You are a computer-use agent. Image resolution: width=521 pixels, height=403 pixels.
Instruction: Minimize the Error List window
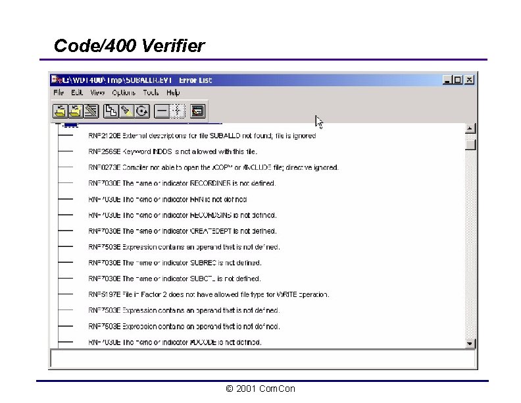point(447,80)
